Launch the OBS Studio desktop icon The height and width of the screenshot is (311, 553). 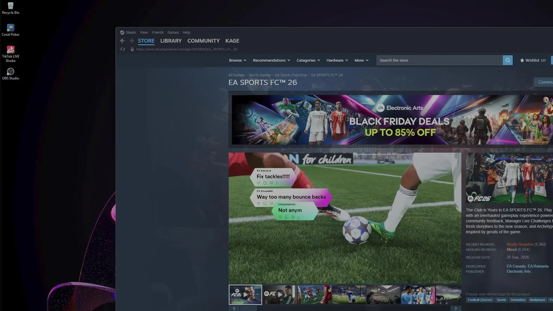point(10,74)
